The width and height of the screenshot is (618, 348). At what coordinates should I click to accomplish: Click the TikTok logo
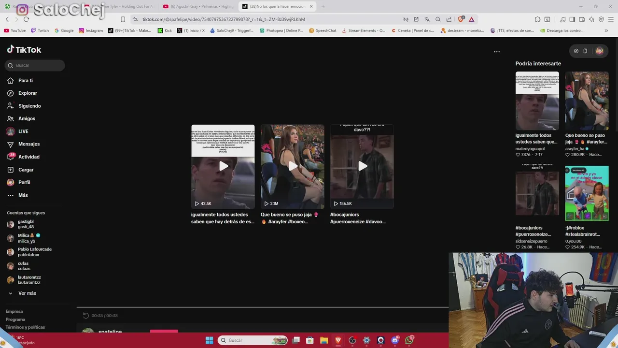[24, 49]
